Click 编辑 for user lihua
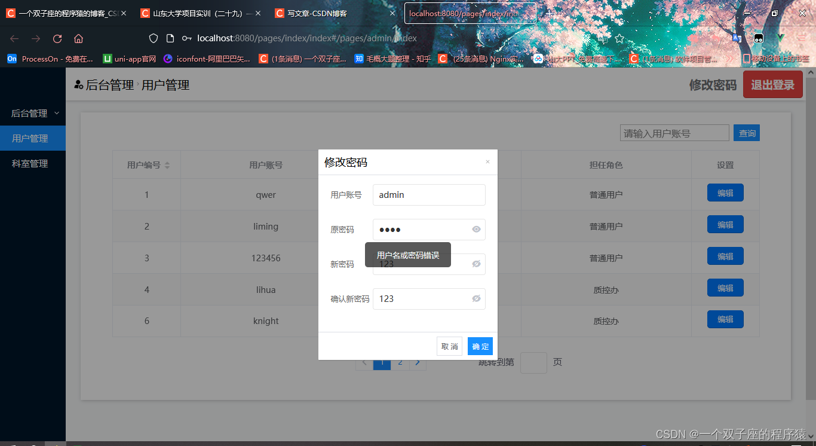Screen dimensions: 816x446 click(725, 288)
